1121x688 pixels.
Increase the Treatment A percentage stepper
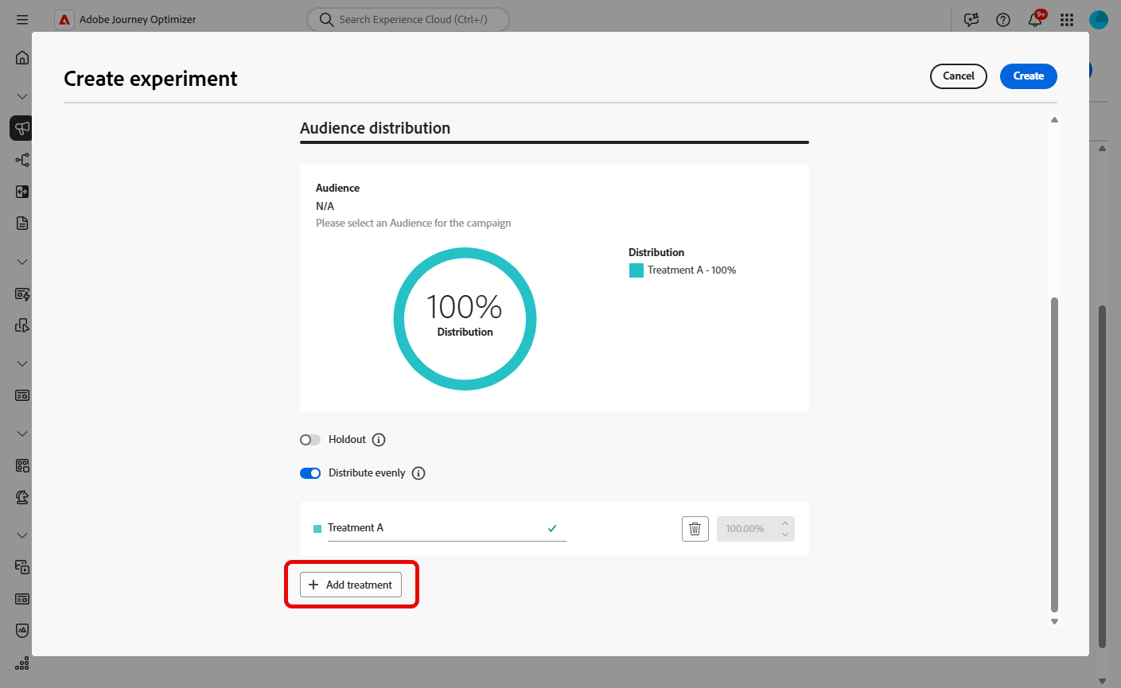click(785, 523)
